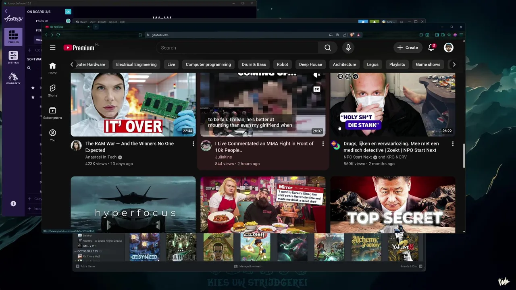The width and height of the screenshot is (516, 290).
Task: Click the Azeron back arrow
Action: (6, 11)
